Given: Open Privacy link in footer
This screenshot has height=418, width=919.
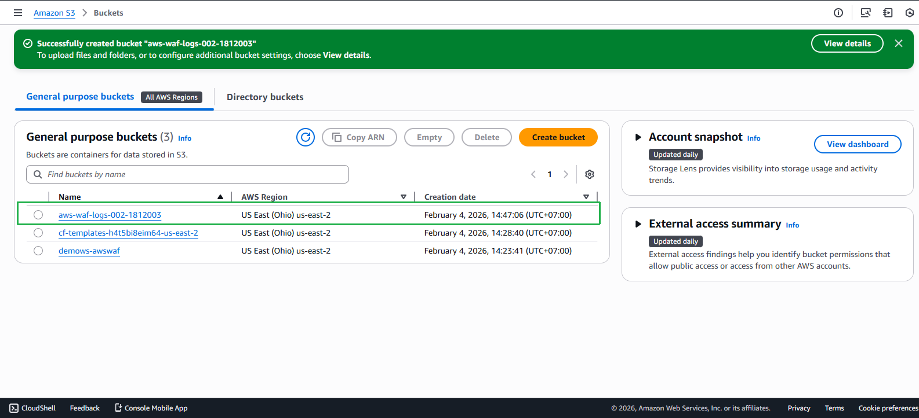Looking at the screenshot, I should point(799,408).
